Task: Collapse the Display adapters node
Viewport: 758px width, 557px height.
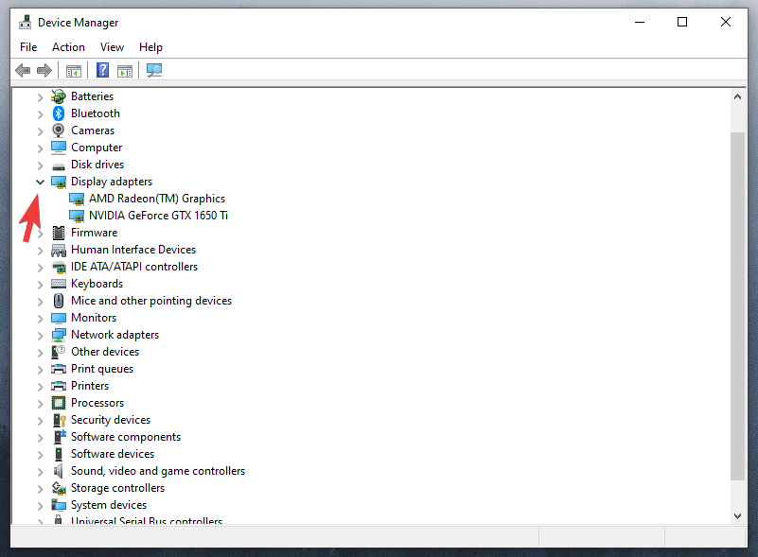Action: 40,183
